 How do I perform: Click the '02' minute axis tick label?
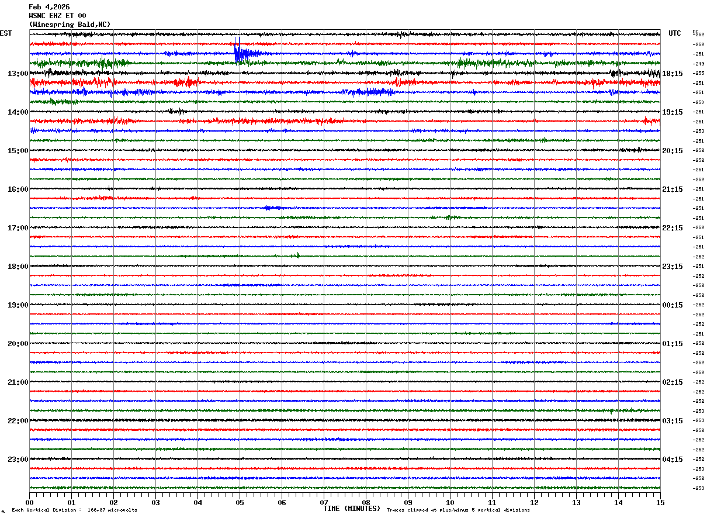coord(114,502)
